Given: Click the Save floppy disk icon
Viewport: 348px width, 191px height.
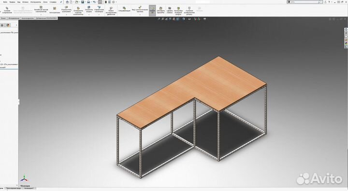Looking at the screenshot, I should pyautogui.click(x=83, y=2).
